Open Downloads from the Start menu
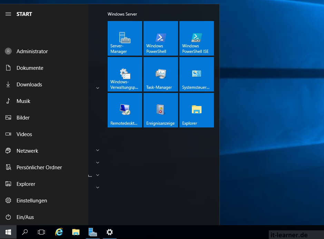Image resolution: width=324 pixels, height=239 pixels. (44, 84)
